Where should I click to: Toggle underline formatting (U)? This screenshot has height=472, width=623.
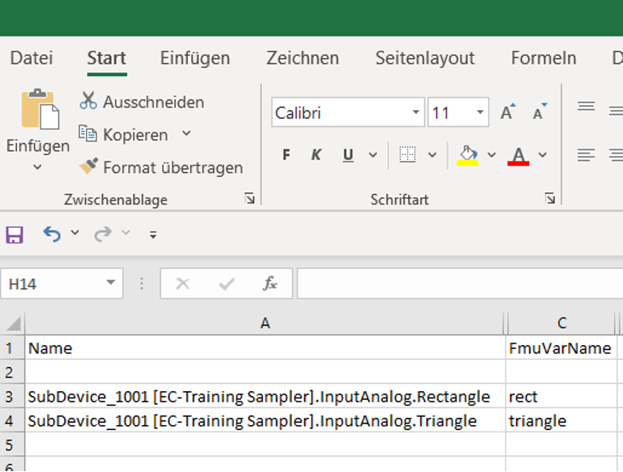tap(348, 155)
